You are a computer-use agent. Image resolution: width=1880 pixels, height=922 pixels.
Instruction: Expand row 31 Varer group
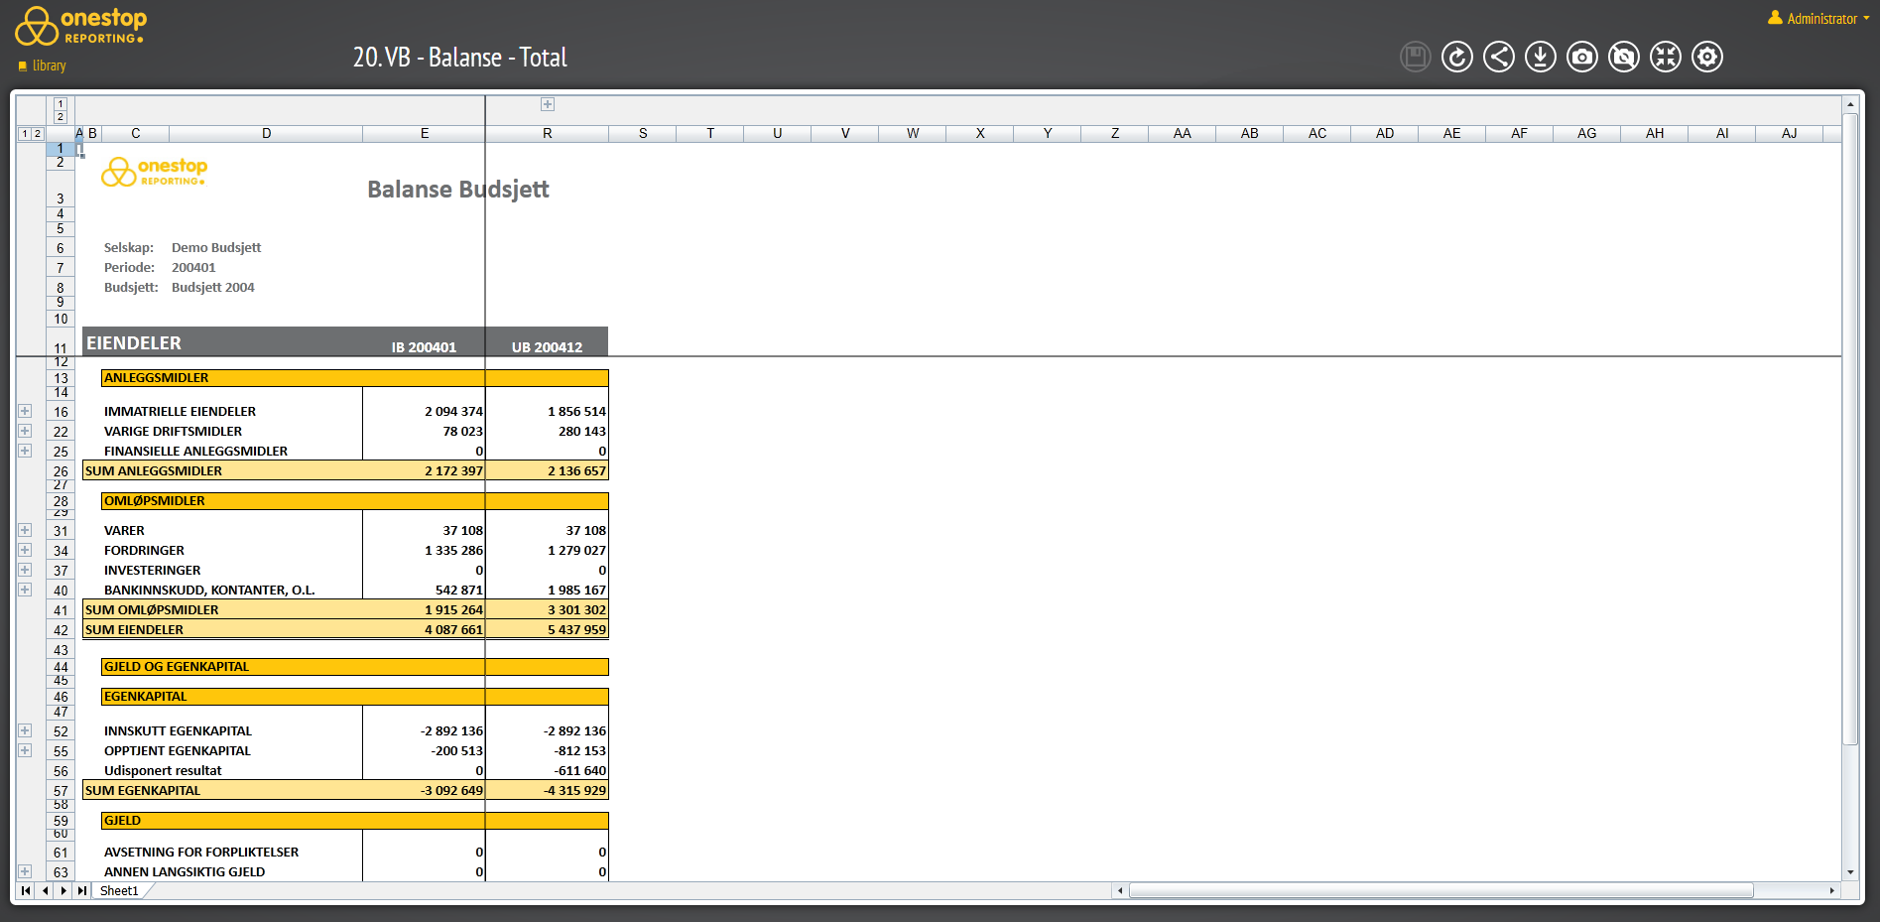25,530
